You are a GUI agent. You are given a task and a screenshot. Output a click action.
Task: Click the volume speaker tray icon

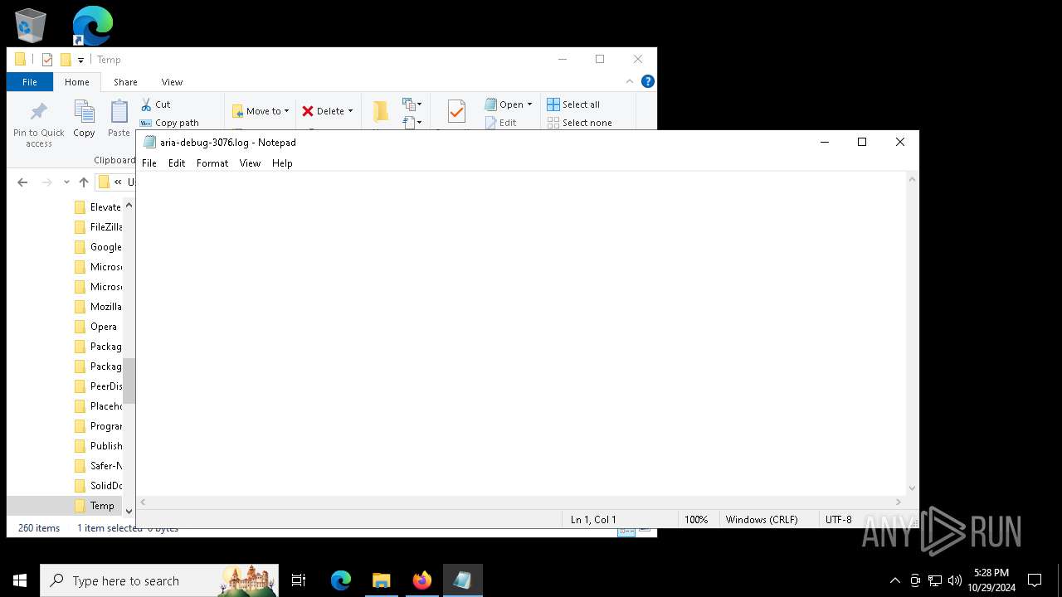955,580
